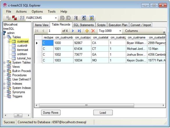Delete record with red X icon

pyautogui.click(x=93, y=31)
